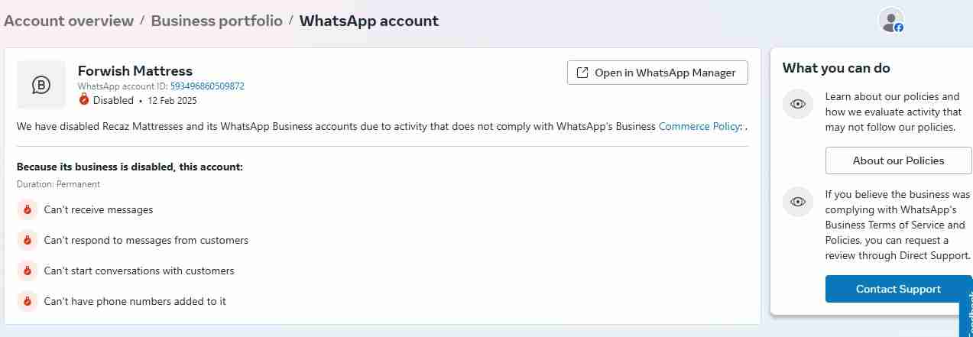973x337 pixels.
Task: Click the eye icon beside review request text
Action: (x=798, y=202)
